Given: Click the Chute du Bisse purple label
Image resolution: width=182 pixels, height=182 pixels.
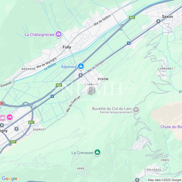Looking at the screenshot, I should tap(171, 127).
